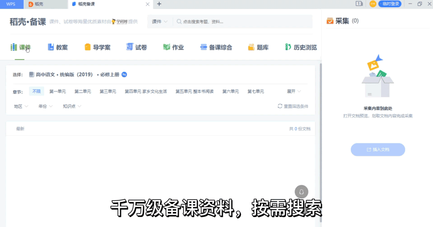Click the window layout icon in title bar
The height and width of the screenshot is (227, 433).
pyautogui.click(x=359, y=4)
